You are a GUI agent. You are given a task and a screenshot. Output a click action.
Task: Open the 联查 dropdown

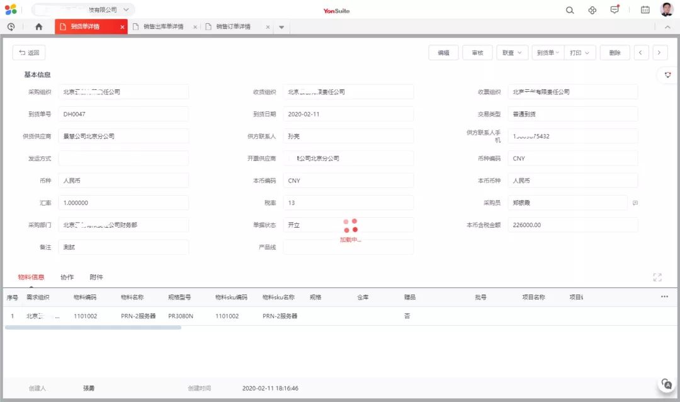pyautogui.click(x=512, y=53)
